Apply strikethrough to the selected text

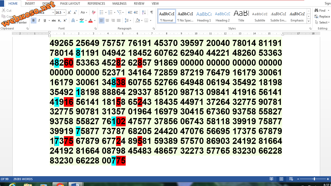pyautogui.click(x=54, y=20)
